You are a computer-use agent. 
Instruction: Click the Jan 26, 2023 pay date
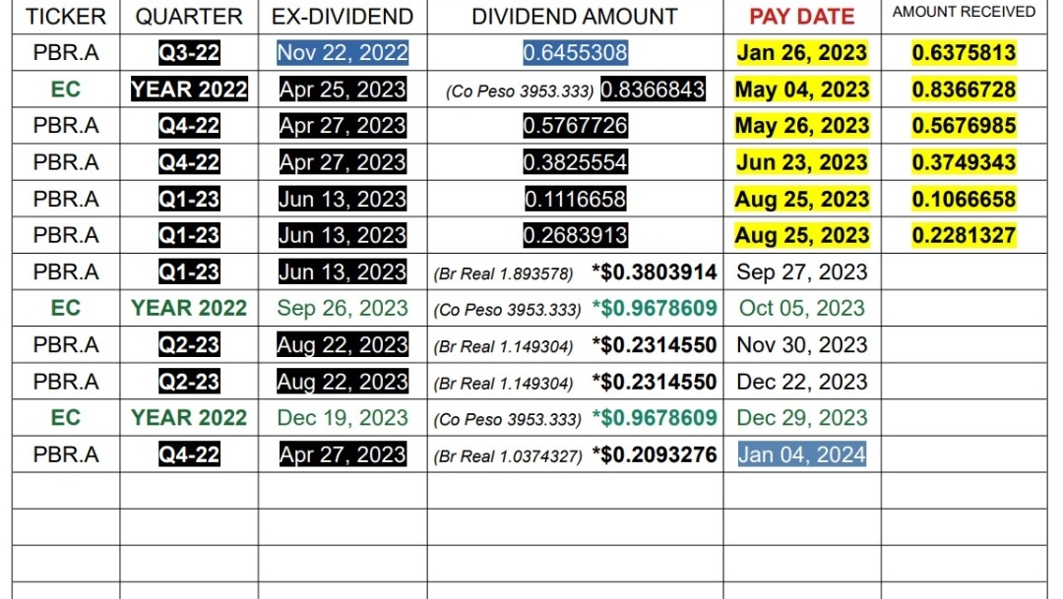[802, 52]
